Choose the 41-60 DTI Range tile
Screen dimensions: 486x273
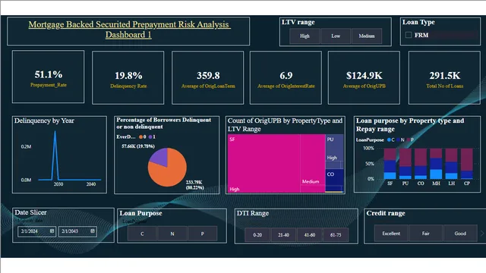click(x=310, y=235)
